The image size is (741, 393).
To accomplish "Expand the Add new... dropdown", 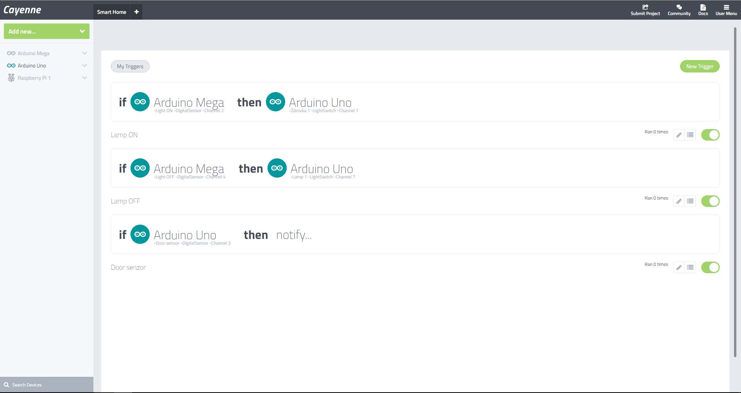I will pyautogui.click(x=47, y=31).
